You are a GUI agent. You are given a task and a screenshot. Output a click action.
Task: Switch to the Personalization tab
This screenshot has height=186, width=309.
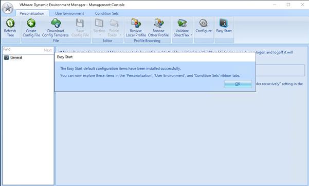[x=32, y=13]
